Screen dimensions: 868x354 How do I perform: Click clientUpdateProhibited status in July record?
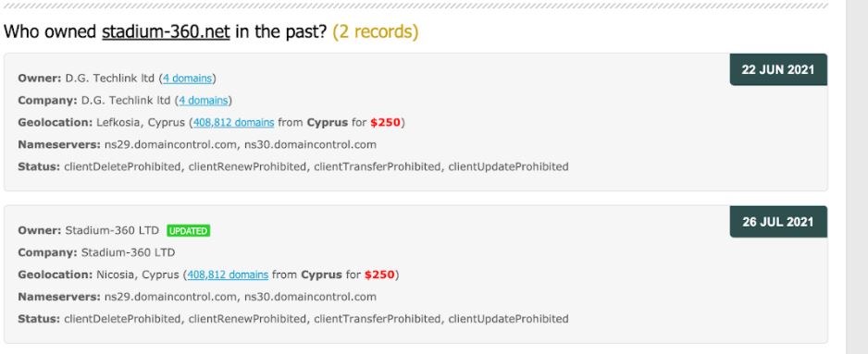[x=508, y=319]
